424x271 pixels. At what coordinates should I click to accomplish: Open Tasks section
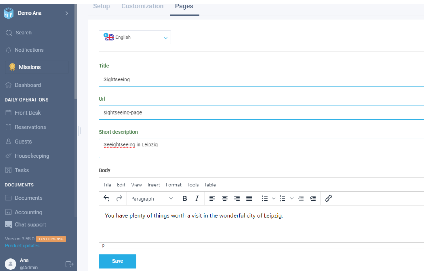tap(17, 170)
